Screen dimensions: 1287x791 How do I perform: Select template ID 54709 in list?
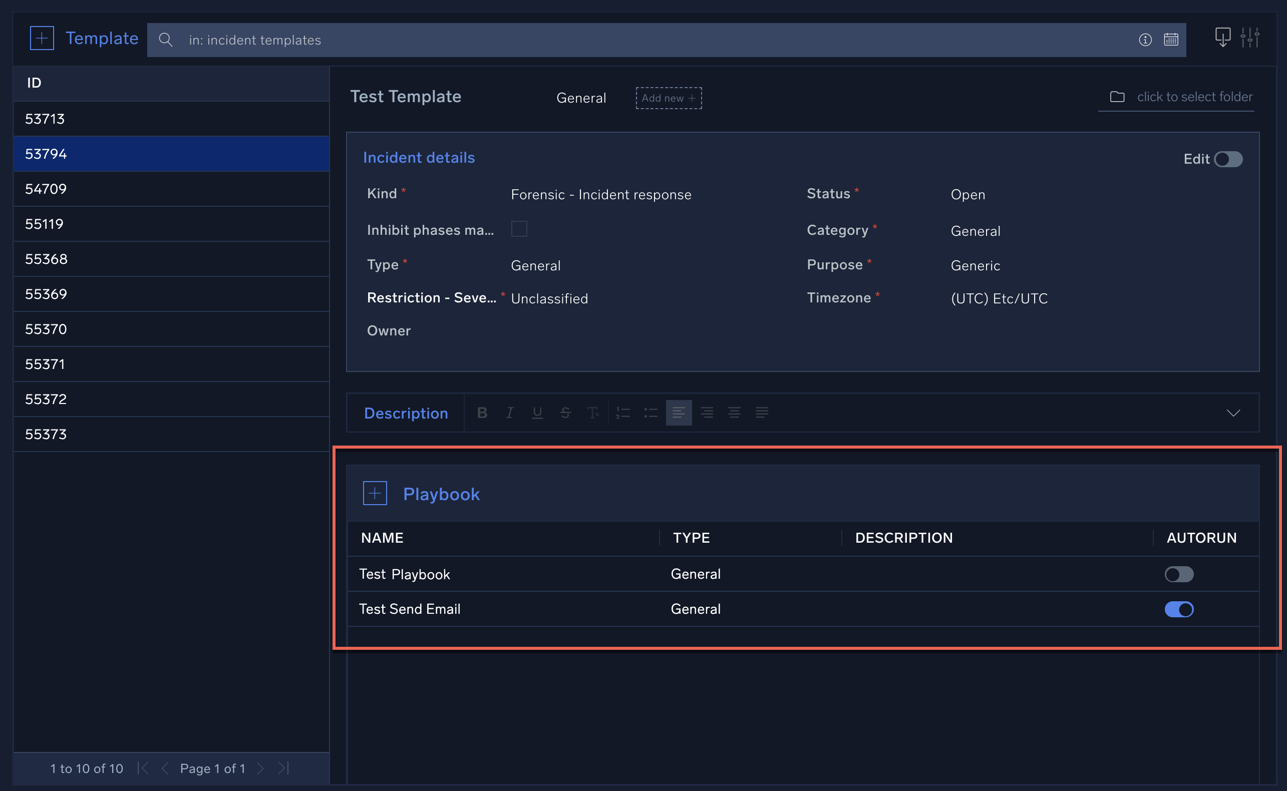[x=46, y=189]
